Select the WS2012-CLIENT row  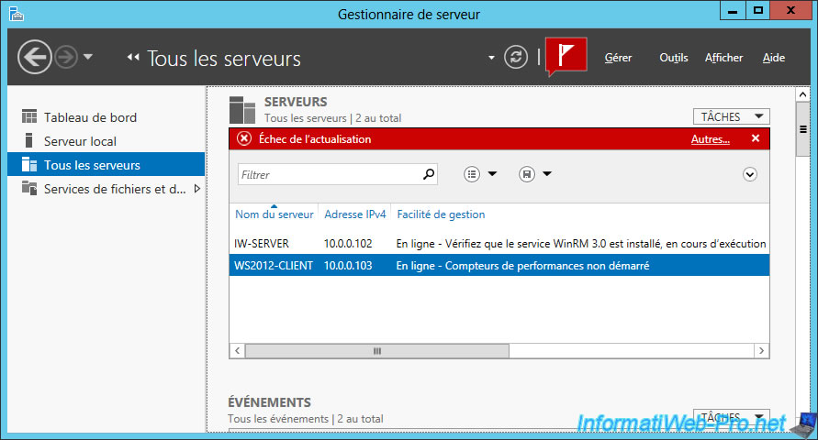pos(499,265)
